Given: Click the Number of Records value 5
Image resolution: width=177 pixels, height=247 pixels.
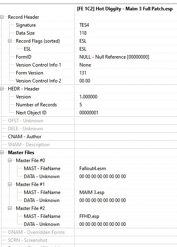Looking at the screenshot, I should coord(81,105).
